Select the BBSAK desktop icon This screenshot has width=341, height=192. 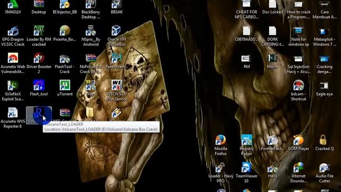[117, 4]
